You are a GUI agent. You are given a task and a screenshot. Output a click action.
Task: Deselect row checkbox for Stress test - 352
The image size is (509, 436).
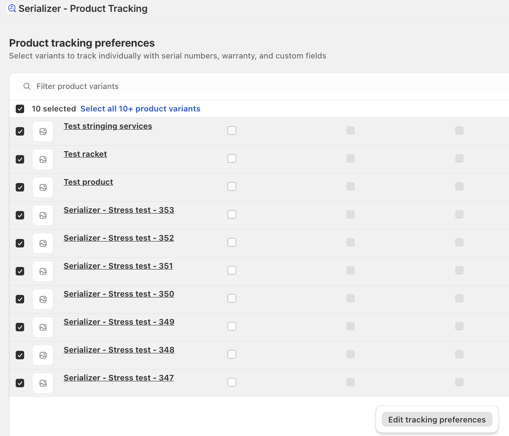pyautogui.click(x=20, y=243)
